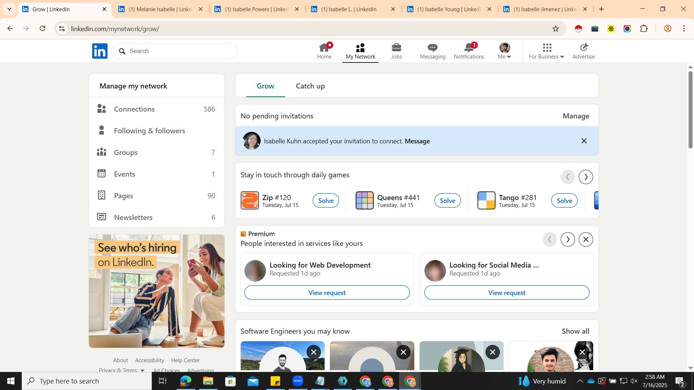
Task: Open a new browser tab
Action: [601, 9]
